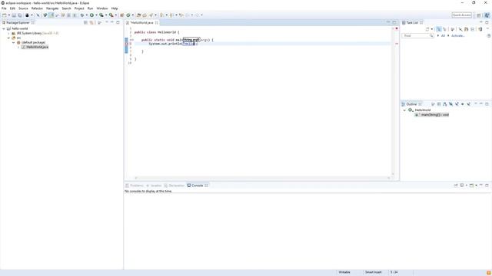The height and width of the screenshot is (276, 492).
Task: Click inside the Quick Access field
Action: [x=461, y=15]
